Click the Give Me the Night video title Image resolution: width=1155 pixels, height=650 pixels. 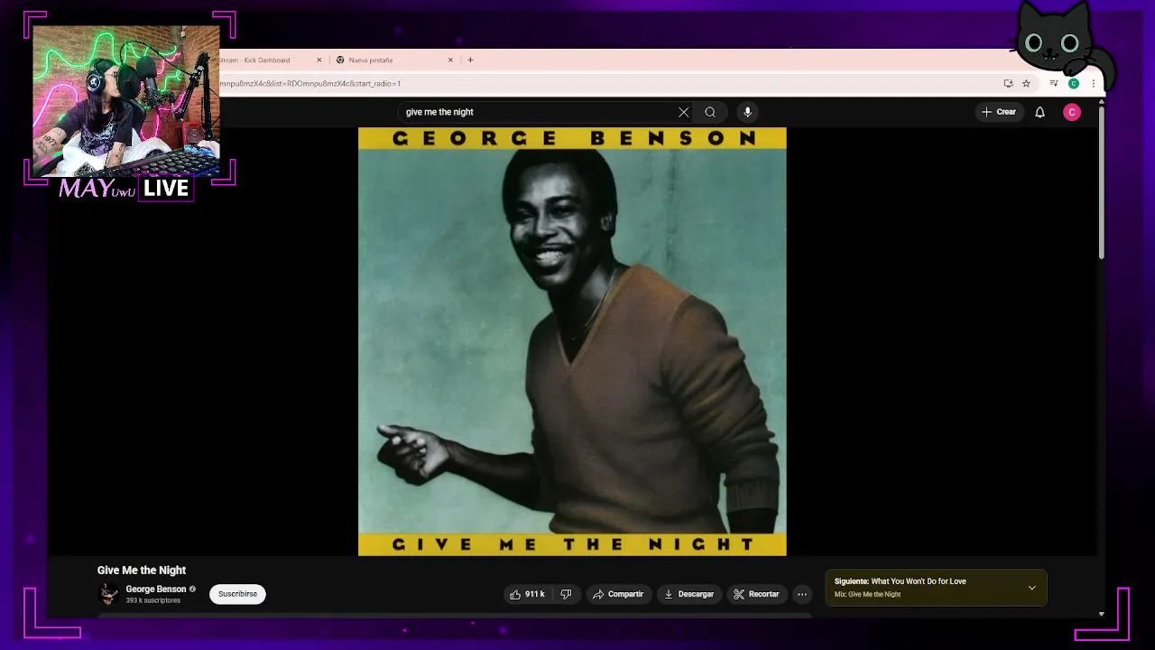(142, 571)
